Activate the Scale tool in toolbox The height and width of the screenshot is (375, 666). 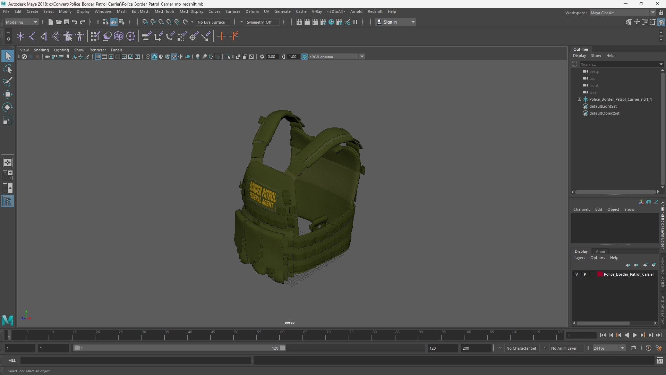tap(8, 120)
